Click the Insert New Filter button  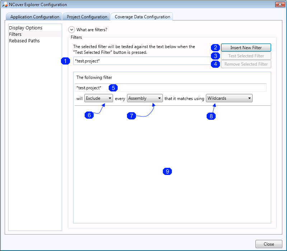[x=246, y=48]
